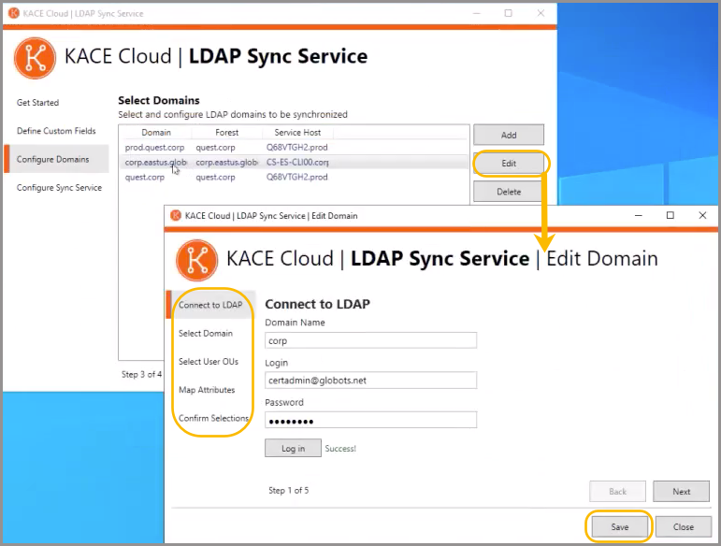721x546 pixels.
Task: Select Configure Sync Service in sidebar
Action: pyautogui.click(x=59, y=188)
